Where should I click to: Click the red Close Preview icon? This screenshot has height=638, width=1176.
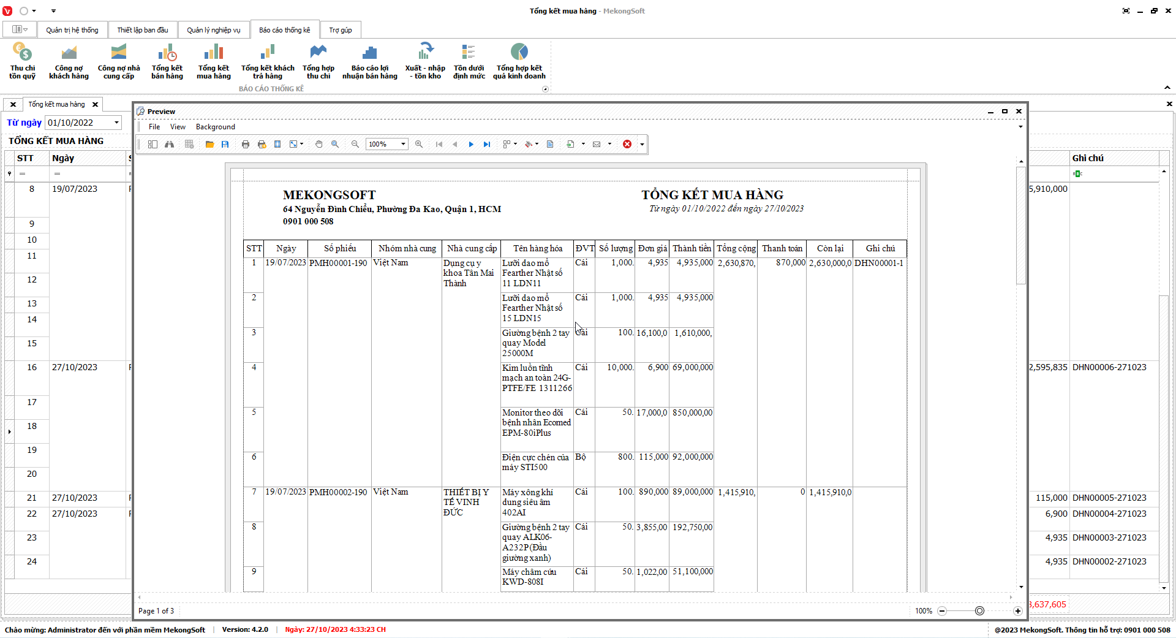pyautogui.click(x=627, y=144)
